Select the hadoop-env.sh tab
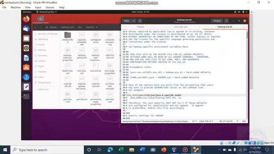This screenshot has height=154, width=274. (225, 27)
